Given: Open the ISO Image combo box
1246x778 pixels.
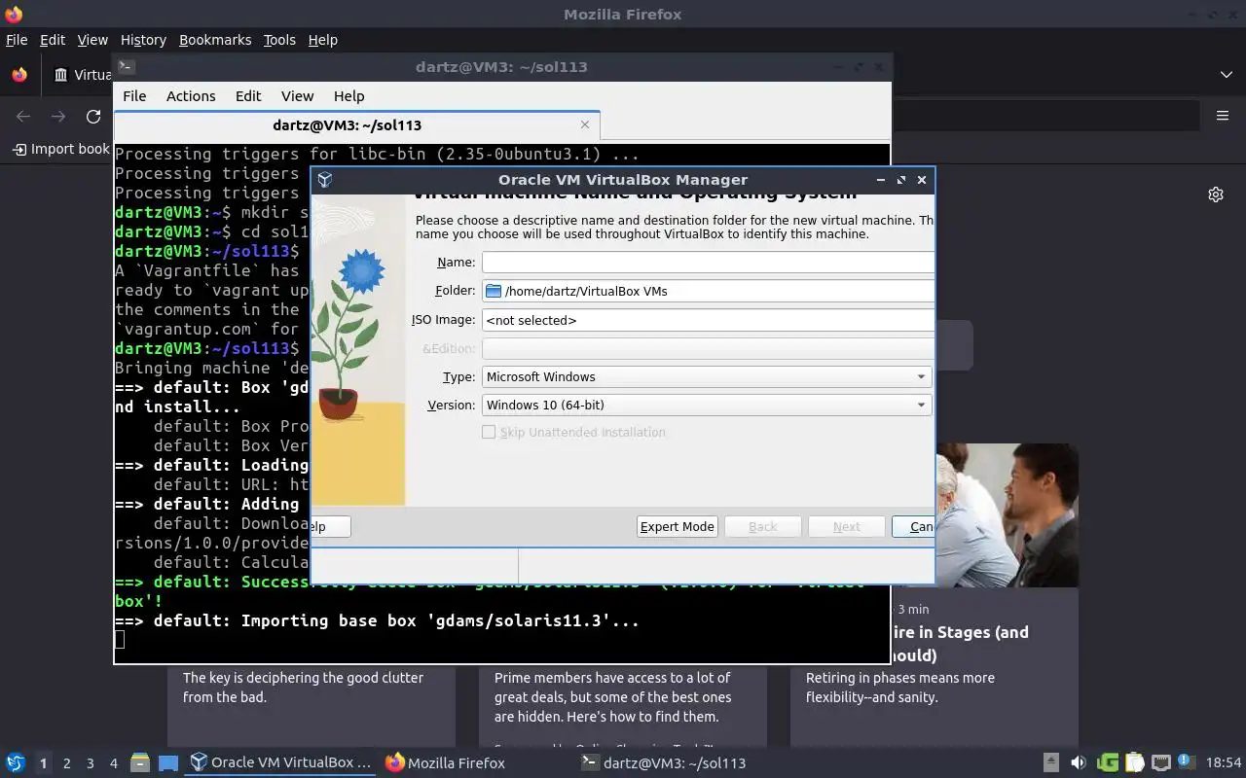Looking at the screenshot, I should [708, 320].
